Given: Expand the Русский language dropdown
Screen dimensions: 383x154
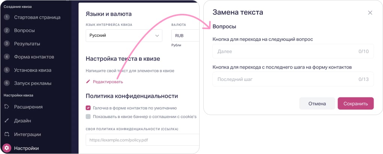Looking at the screenshot, I should click(124, 36).
